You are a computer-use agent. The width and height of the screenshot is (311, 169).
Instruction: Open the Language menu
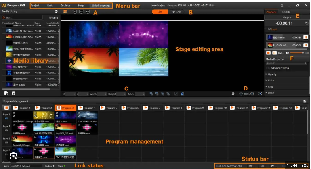[x=101, y=6]
